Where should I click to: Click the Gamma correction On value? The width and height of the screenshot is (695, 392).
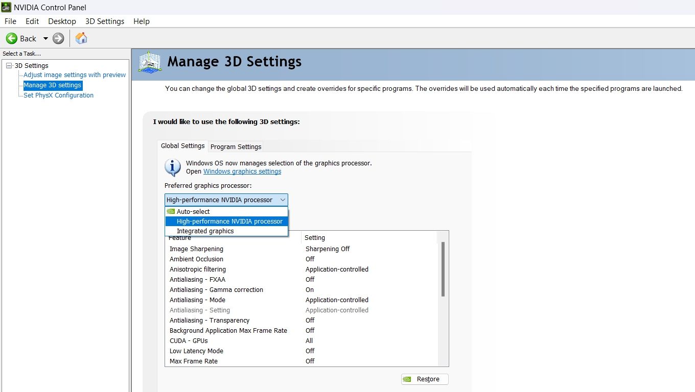tap(310, 290)
